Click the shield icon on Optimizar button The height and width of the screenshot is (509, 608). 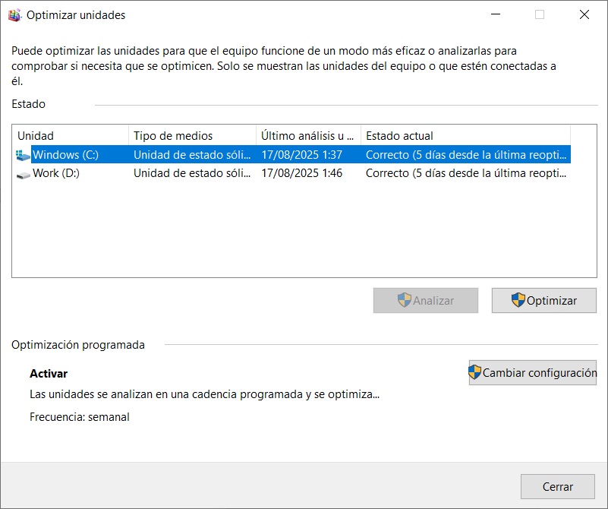tap(518, 300)
